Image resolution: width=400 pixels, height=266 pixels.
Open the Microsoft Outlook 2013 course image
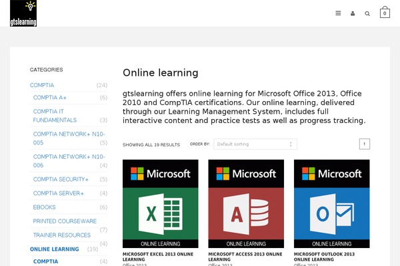pyautogui.click(x=331, y=203)
